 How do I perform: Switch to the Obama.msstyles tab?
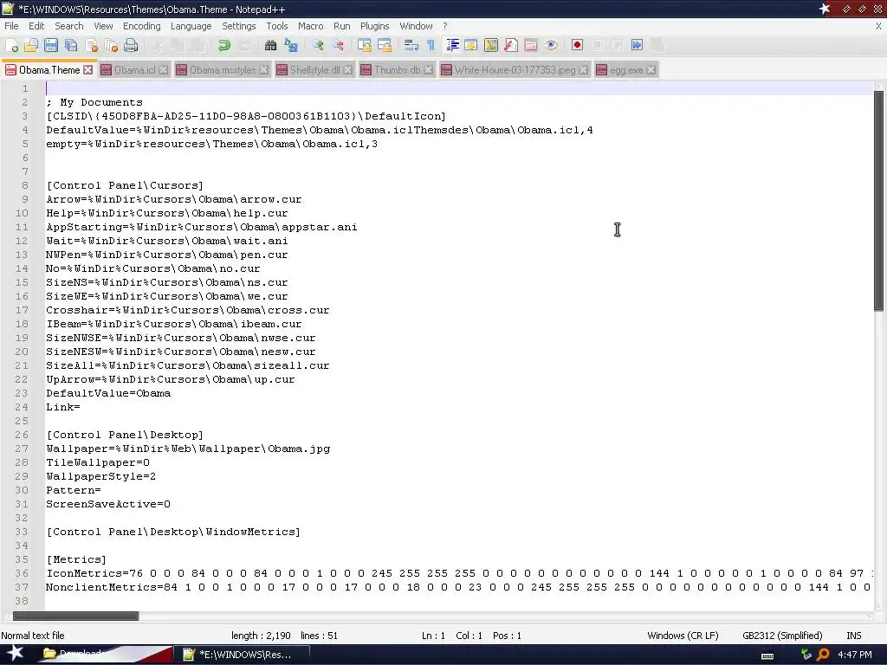click(x=223, y=70)
